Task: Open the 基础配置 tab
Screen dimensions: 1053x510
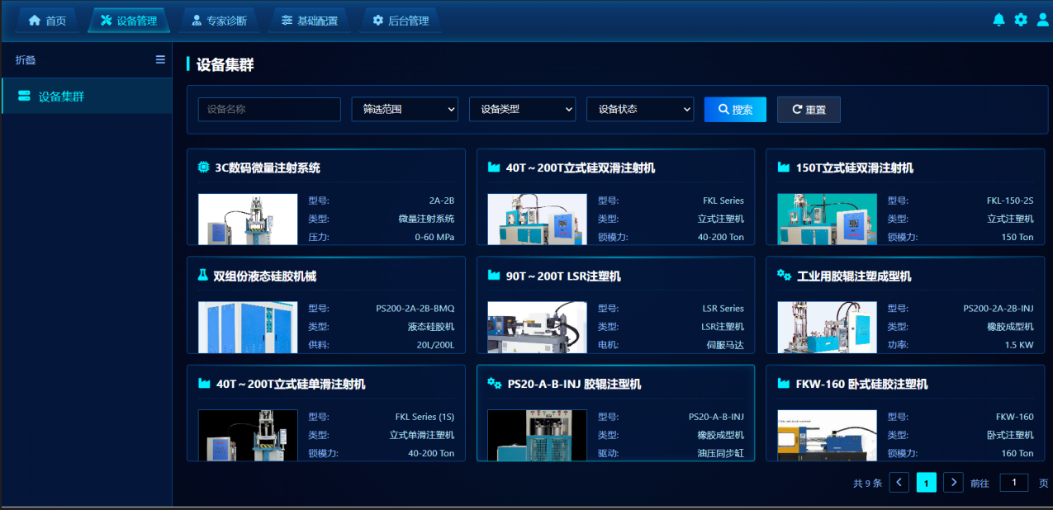Action: click(309, 21)
